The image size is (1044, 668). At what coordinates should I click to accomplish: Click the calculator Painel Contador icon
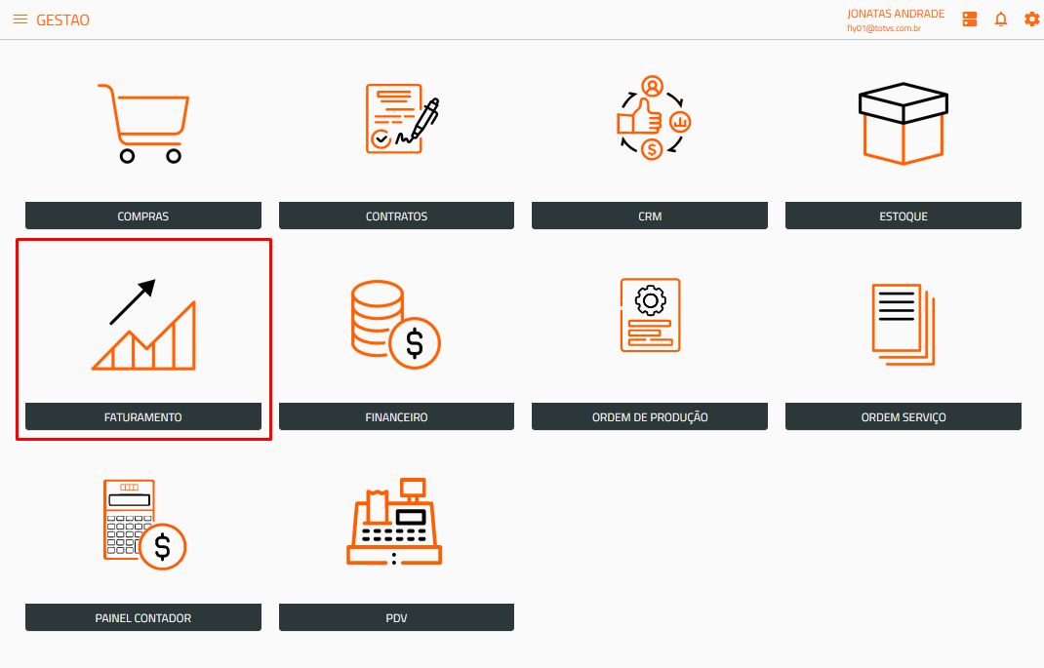coord(144,525)
